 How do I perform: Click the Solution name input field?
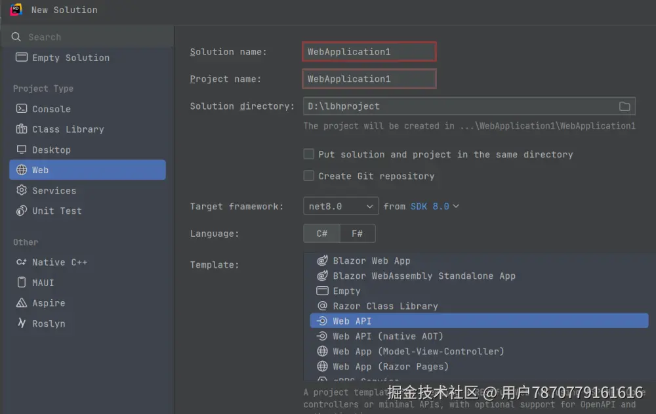[x=369, y=52]
